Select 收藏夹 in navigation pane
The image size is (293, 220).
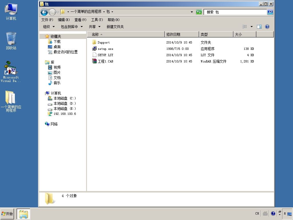[56, 36]
